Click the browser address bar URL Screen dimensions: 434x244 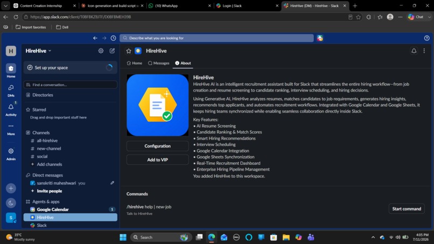80,17
